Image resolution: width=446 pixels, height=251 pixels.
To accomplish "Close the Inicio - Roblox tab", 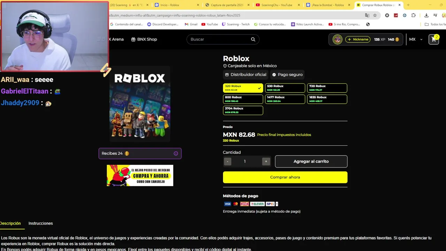I will coord(198,5).
